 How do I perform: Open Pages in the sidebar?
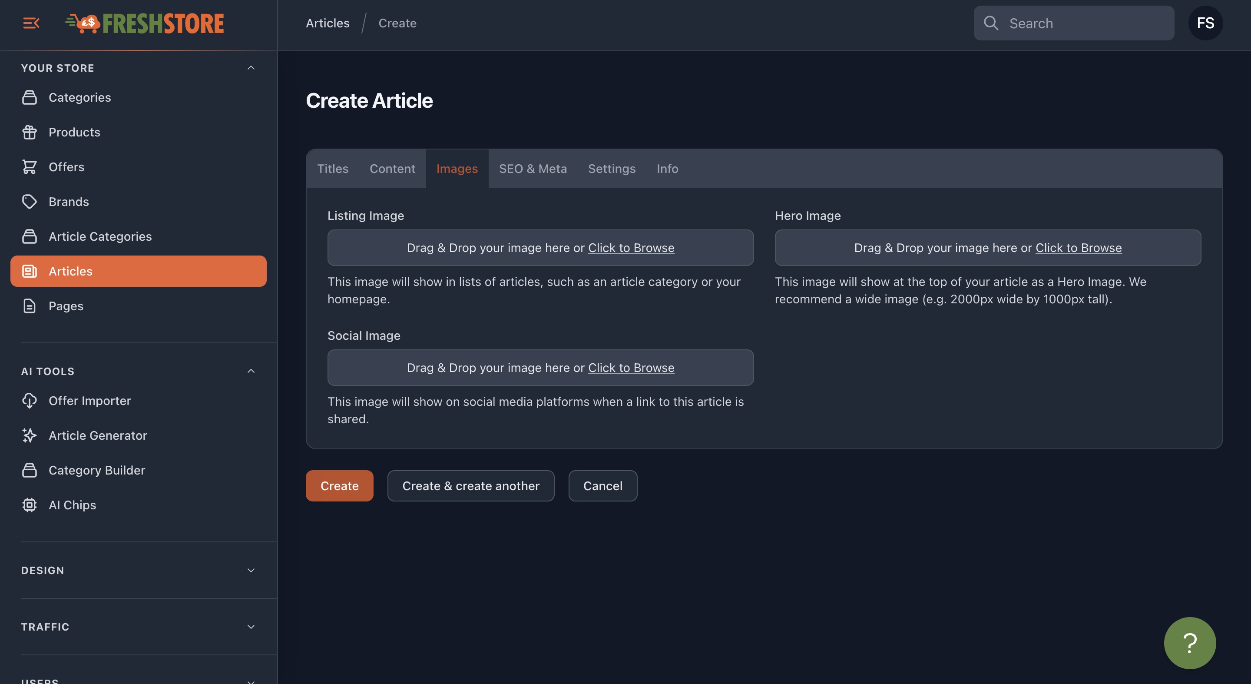click(x=139, y=306)
